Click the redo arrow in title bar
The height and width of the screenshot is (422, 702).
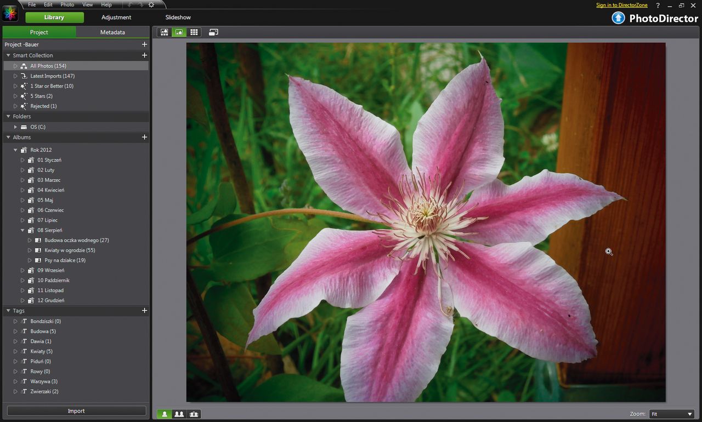[140, 4]
